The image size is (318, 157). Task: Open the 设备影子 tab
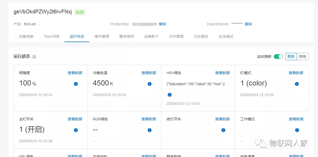(152, 36)
